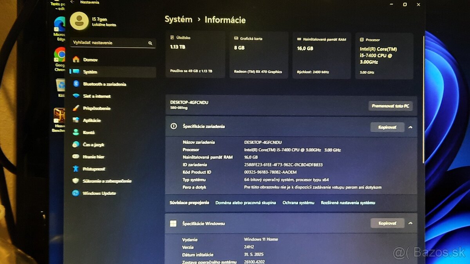This screenshot has width=470, height=264.
Task: Click the Špecifikácie zariadenia info icon
Action: click(x=174, y=126)
